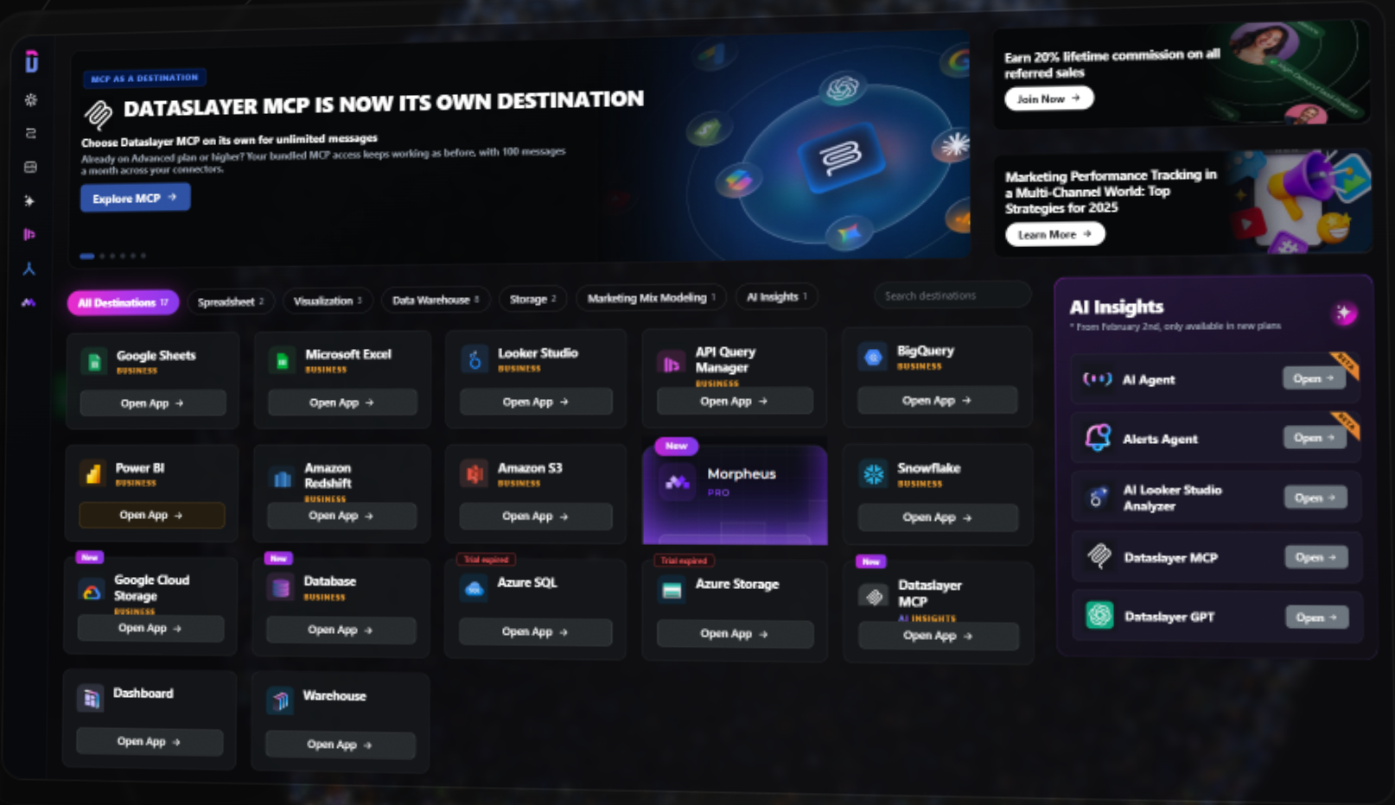This screenshot has height=805, width=1395.
Task: Click the Database card icon
Action: tap(281, 588)
